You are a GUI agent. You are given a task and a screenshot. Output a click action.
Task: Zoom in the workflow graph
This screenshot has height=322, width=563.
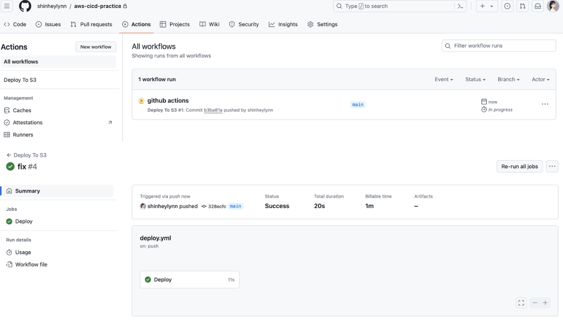pyautogui.click(x=545, y=303)
